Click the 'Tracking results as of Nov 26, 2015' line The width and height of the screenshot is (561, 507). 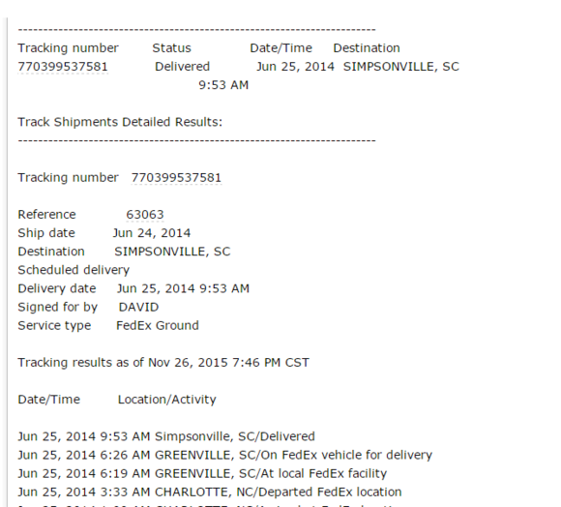[x=163, y=363]
